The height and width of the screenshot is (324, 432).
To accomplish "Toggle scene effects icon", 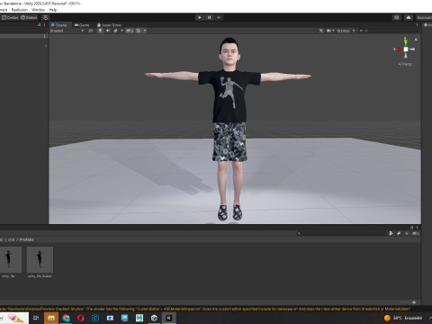I will 115,31.
